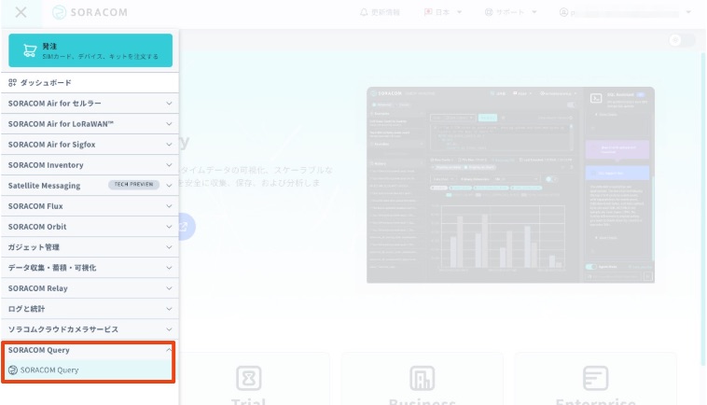Open the SORACOM Query submenu item
The height and width of the screenshot is (405, 707).
[89, 370]
